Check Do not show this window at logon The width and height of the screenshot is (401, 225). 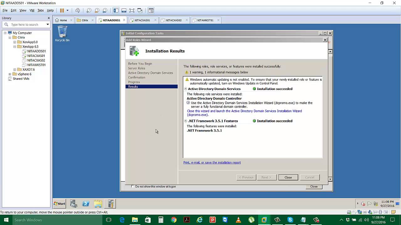[x=133, y=187]
